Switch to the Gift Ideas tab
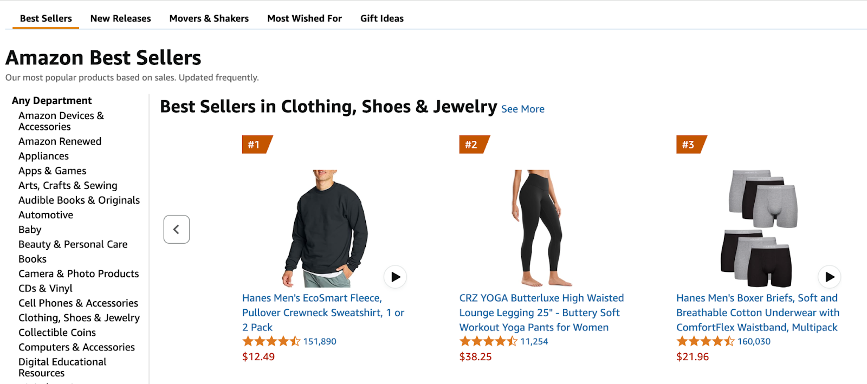Viewport: 867px width, 384px height. 381,18
